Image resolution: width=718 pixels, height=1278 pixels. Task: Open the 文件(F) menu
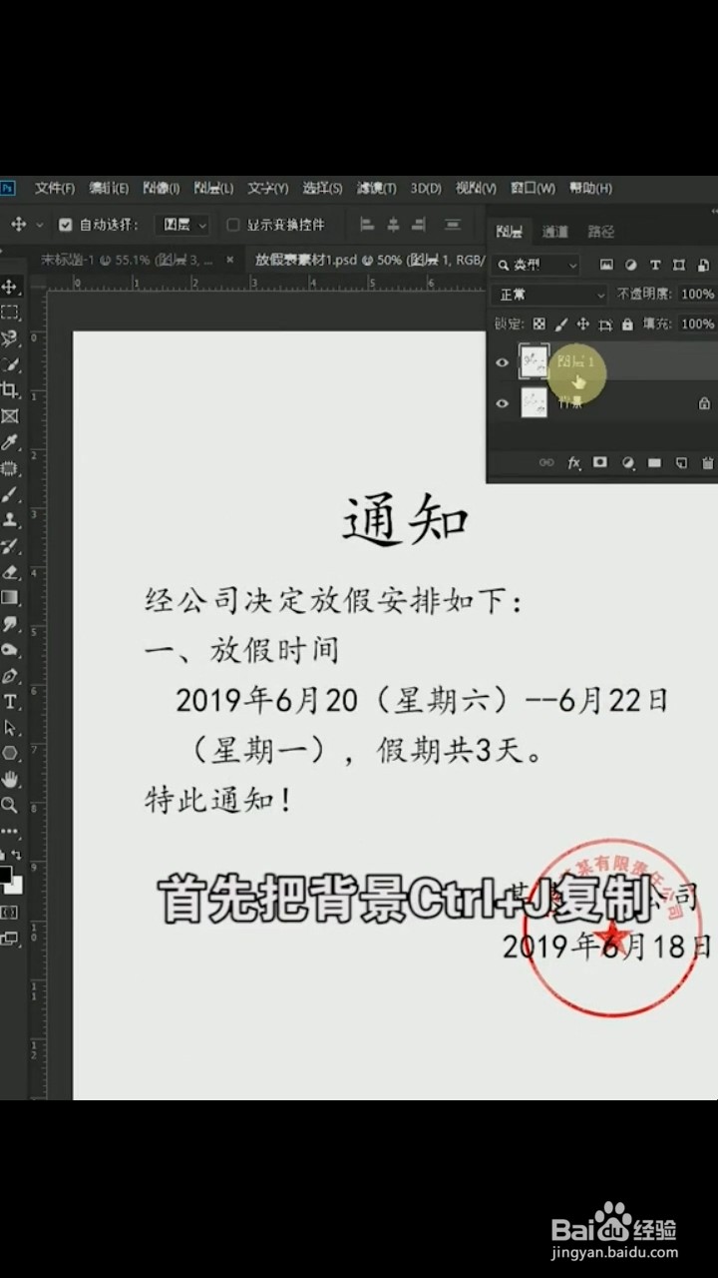(x=55, y=188)
